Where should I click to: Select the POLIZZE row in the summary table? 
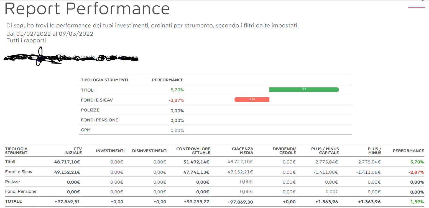click(x=90, y=110)
